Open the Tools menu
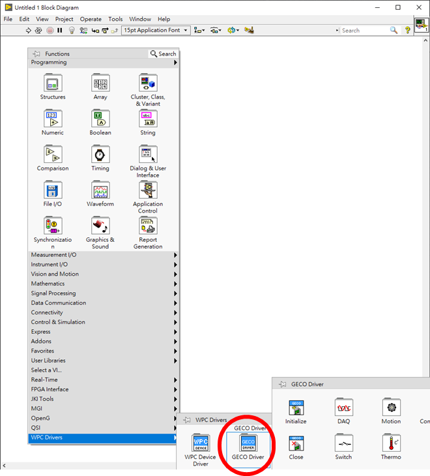Viewport: 430px width, 476px height. 115,19
